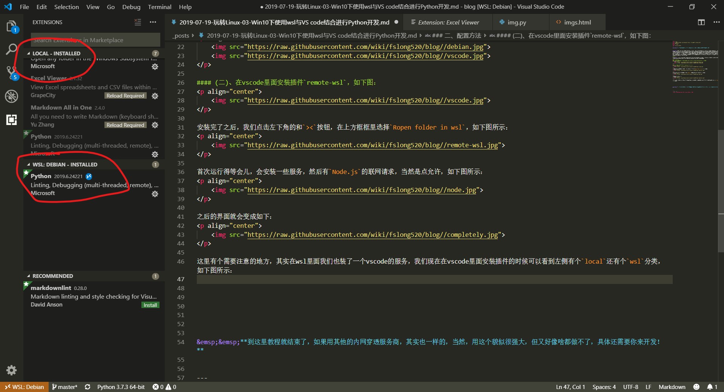Viewport: 724px width, 392px height.
Task: Open Manage gear at bottom of activity bar
Action: pyautogui.click(x=11, y=370)
